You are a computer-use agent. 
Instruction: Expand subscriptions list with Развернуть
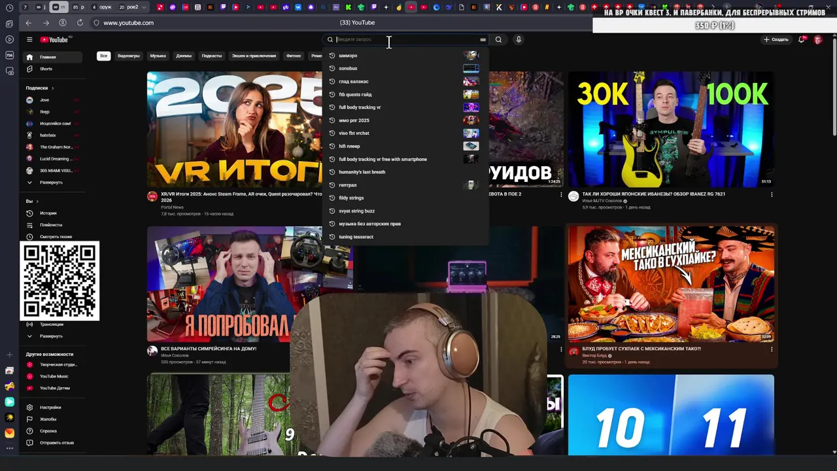coord(53,183)
